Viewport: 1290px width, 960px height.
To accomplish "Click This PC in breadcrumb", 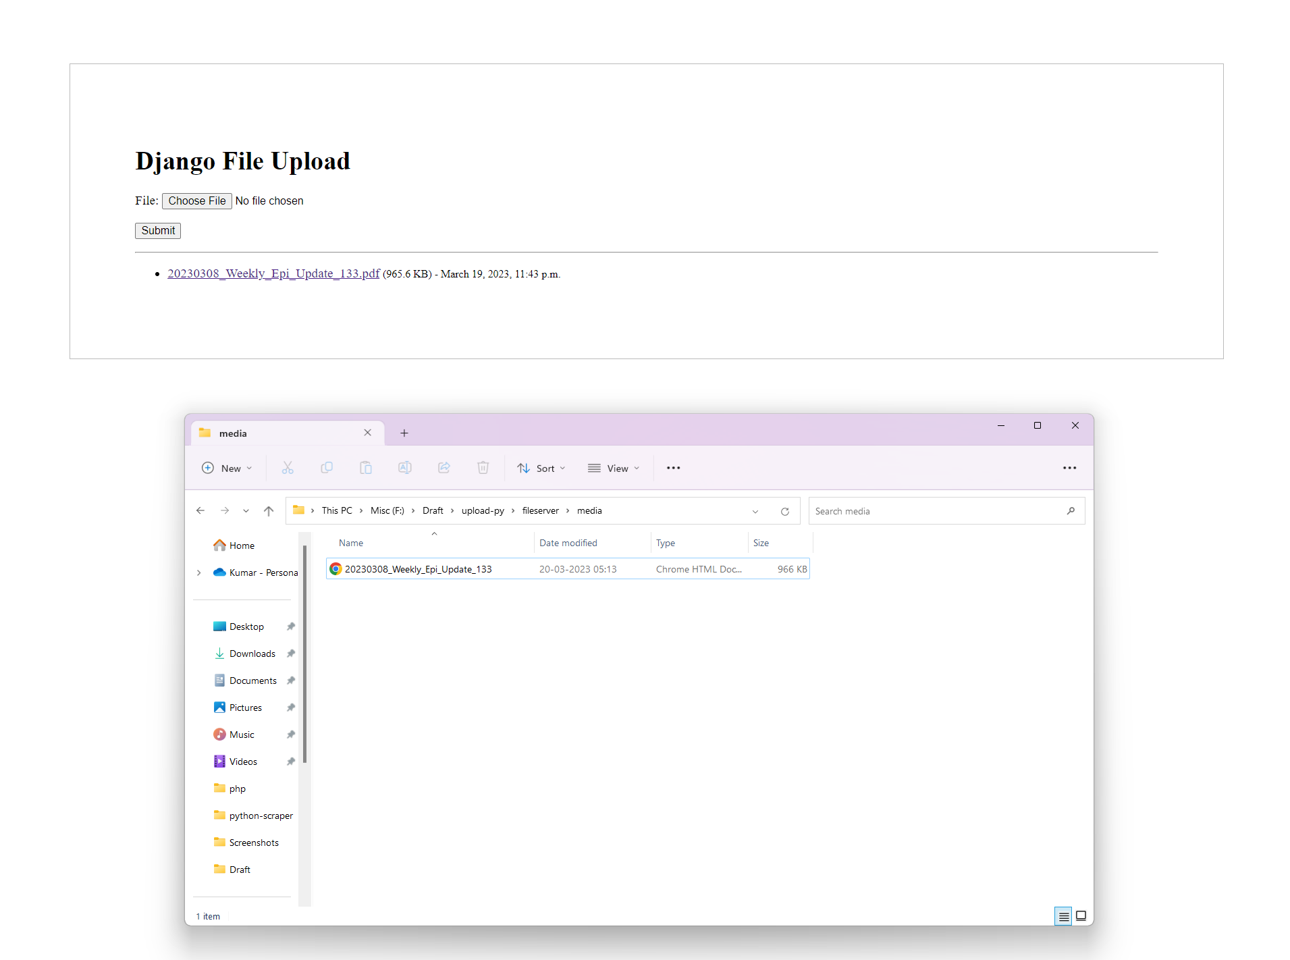I will (x=337, y=511).
